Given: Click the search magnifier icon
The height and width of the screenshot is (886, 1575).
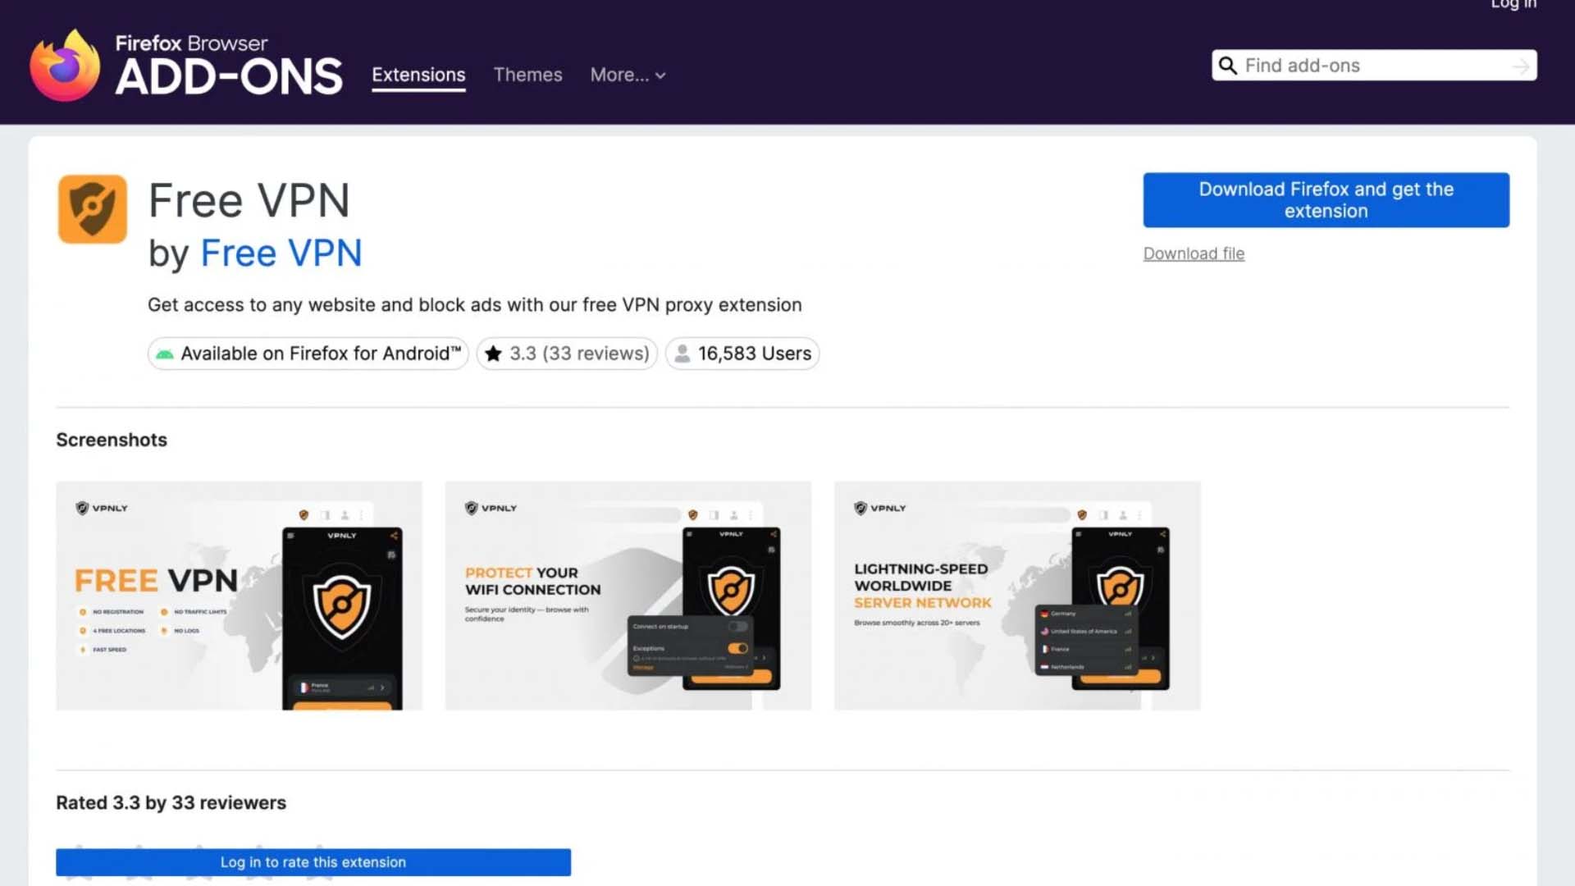Looking at the screenshot, I should click(x=1227, y=66).
